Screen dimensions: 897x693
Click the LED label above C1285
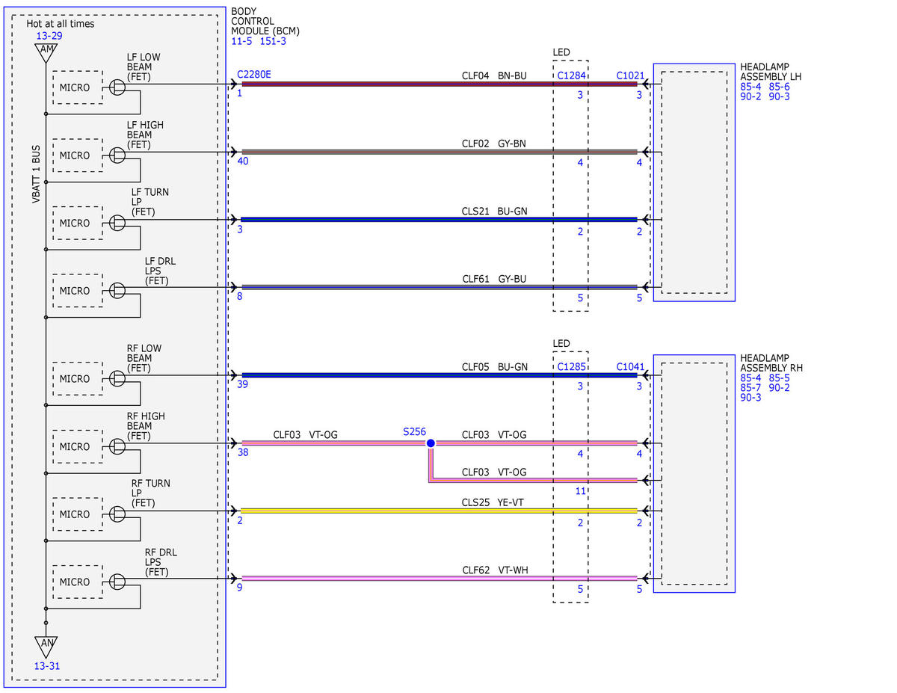[x=561, y=344]
